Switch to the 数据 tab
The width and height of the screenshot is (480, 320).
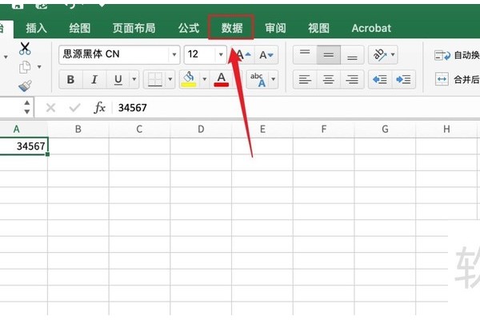coord(232,28)
